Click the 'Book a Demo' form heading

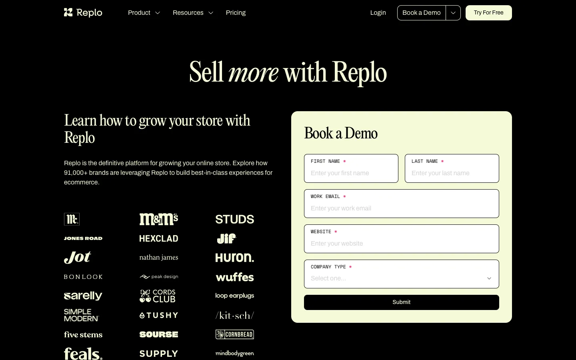click(x=341, y=133)
